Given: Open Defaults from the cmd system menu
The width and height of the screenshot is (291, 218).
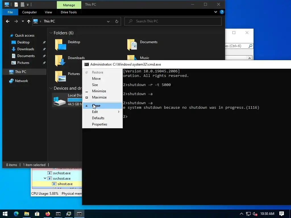Looking at the screenshot, I should tap(102, 118).
